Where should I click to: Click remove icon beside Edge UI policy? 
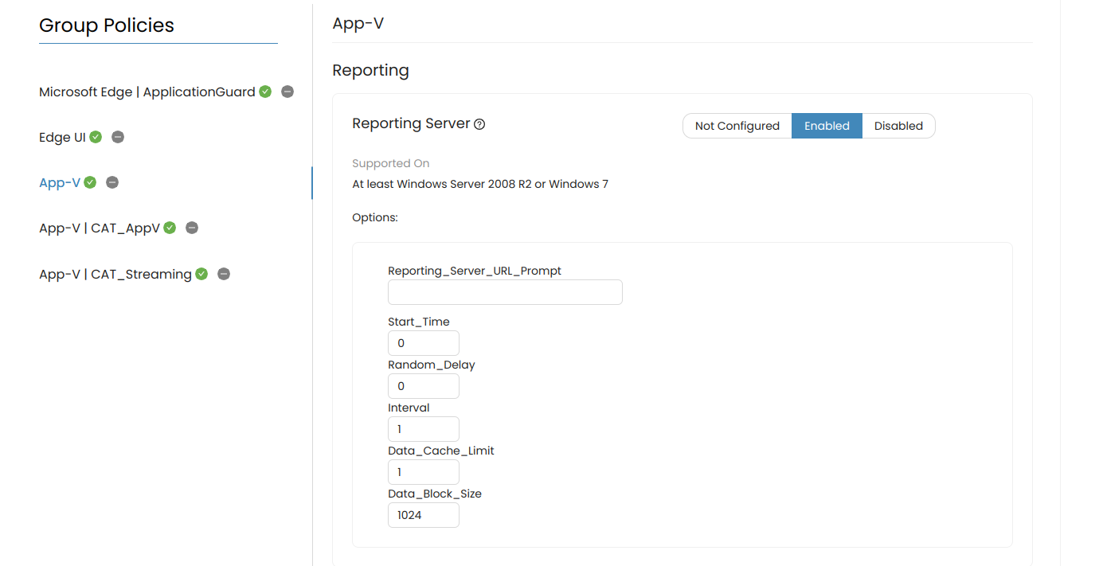point(118,137)
